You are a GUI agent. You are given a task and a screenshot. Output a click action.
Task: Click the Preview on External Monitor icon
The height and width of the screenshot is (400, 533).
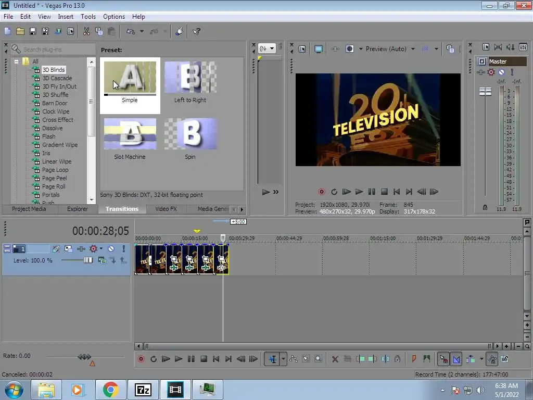coord(319,49)
